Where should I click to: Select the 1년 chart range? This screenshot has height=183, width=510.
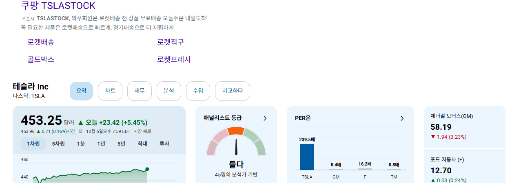point(101,144)
